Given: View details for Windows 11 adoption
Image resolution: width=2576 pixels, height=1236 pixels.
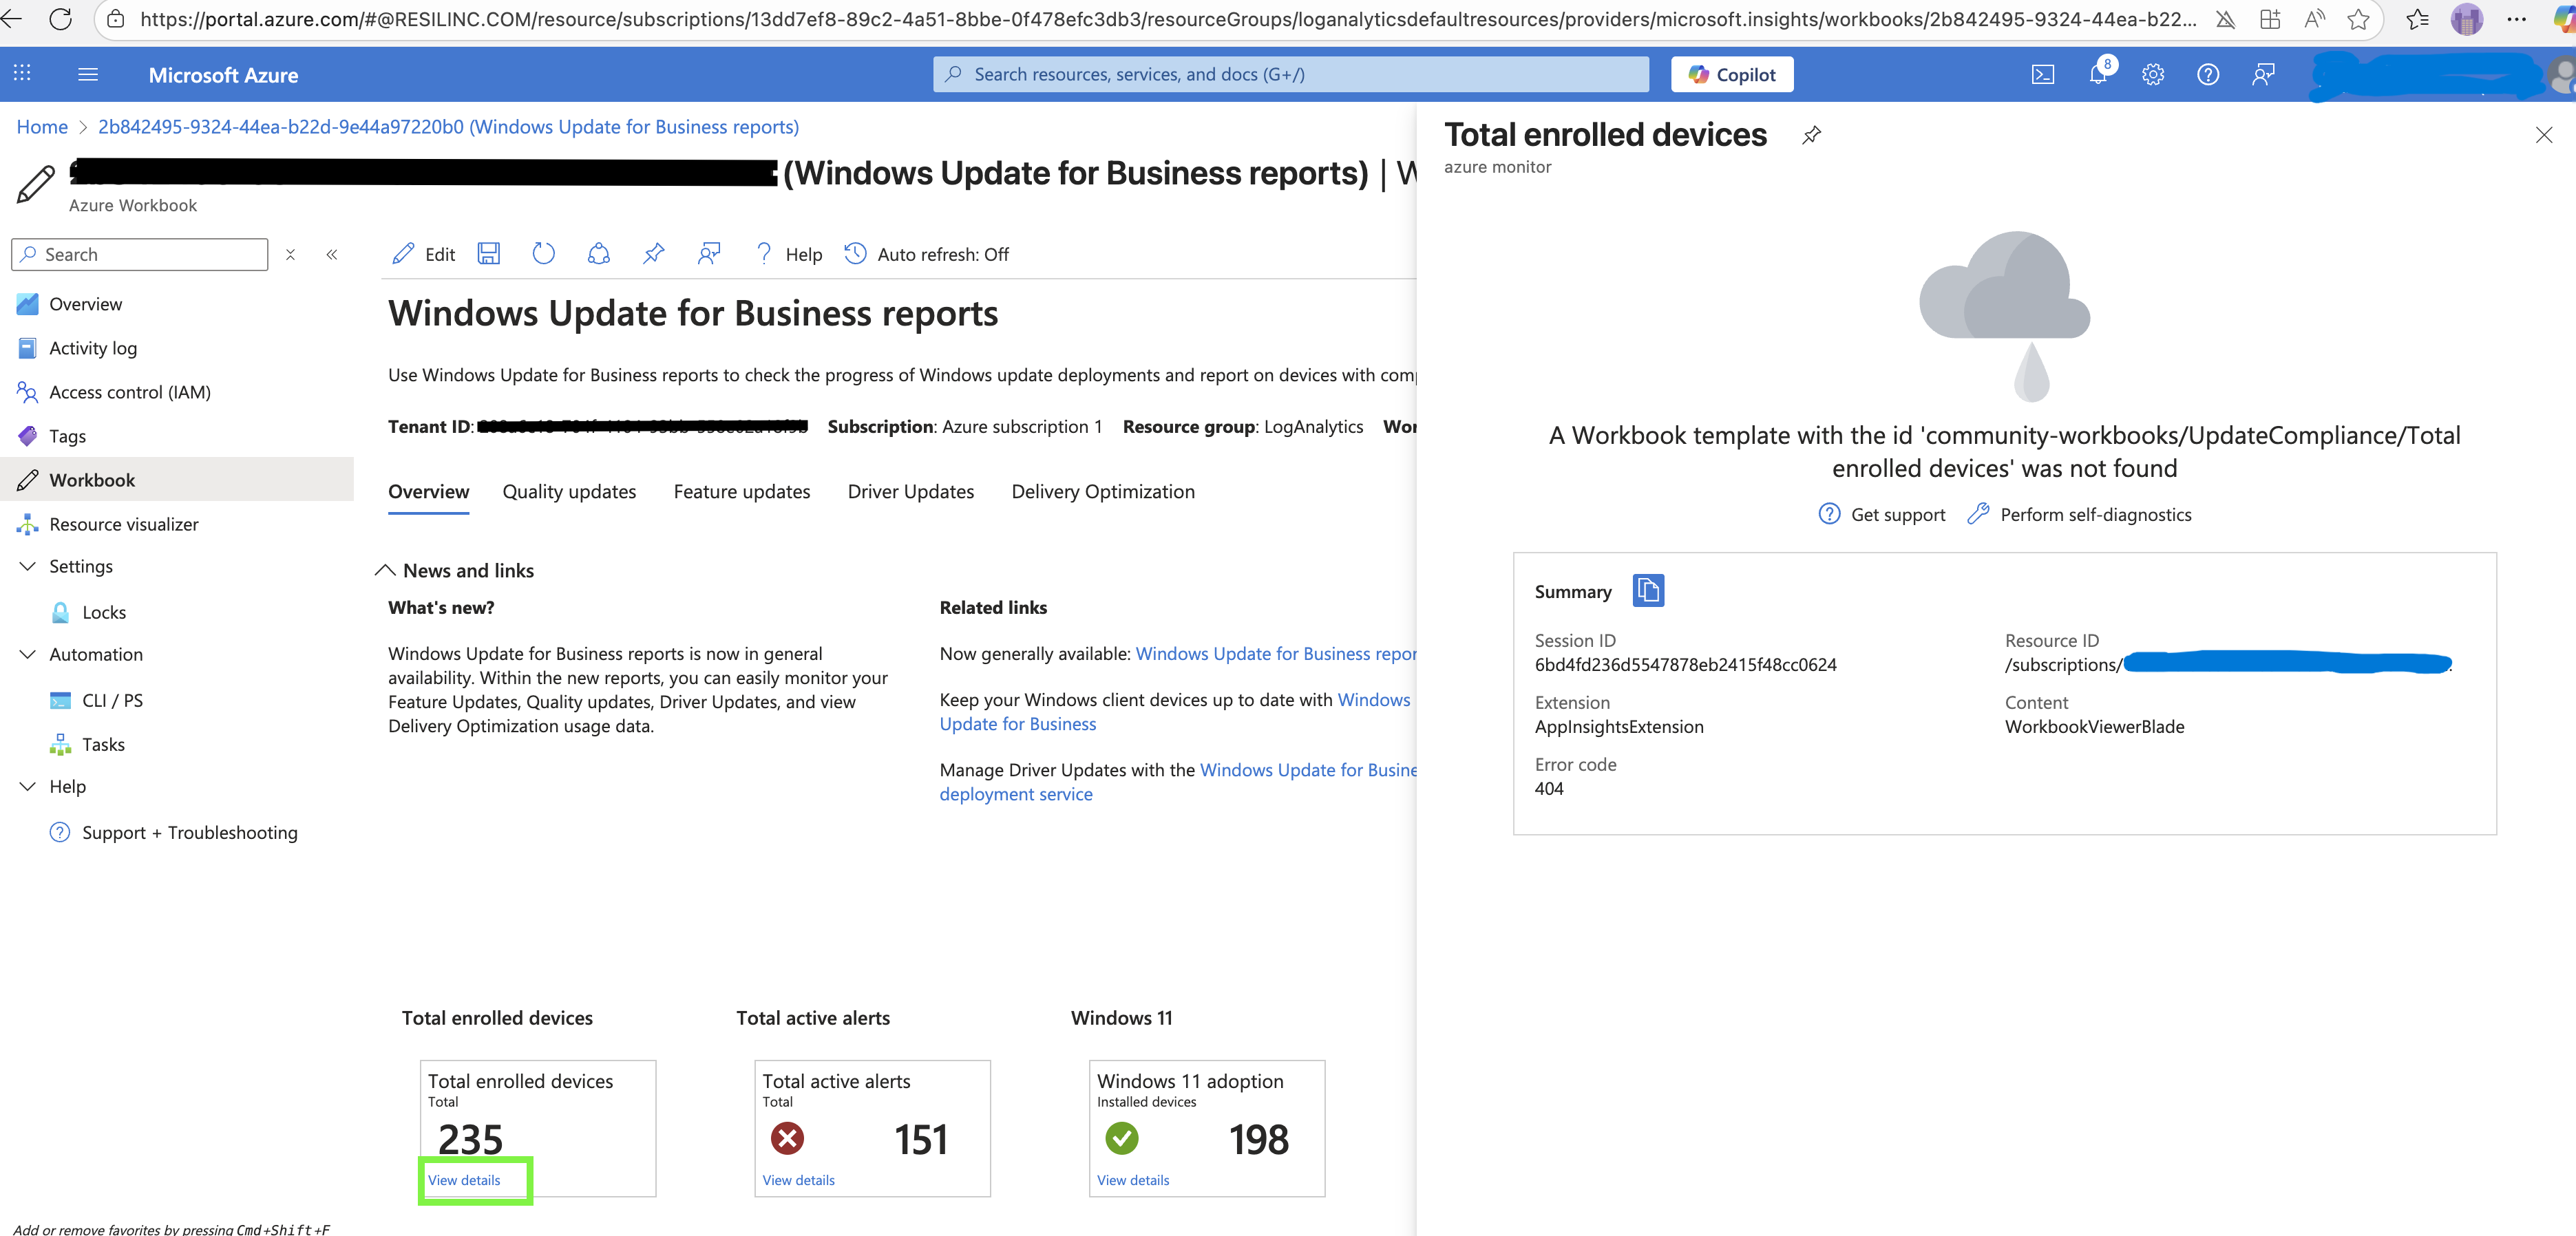Looking at the screenshot, I should pos(1132,1180).
